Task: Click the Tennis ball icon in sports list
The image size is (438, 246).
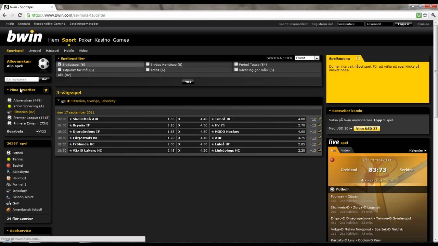Action: click(9, 159)
